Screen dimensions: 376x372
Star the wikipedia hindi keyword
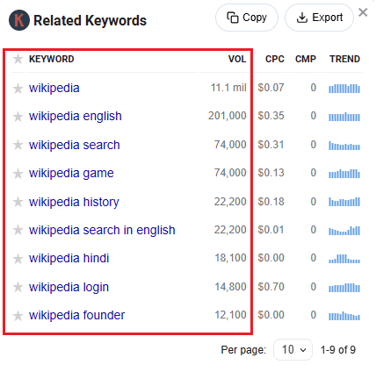click(x=18, y=259)
